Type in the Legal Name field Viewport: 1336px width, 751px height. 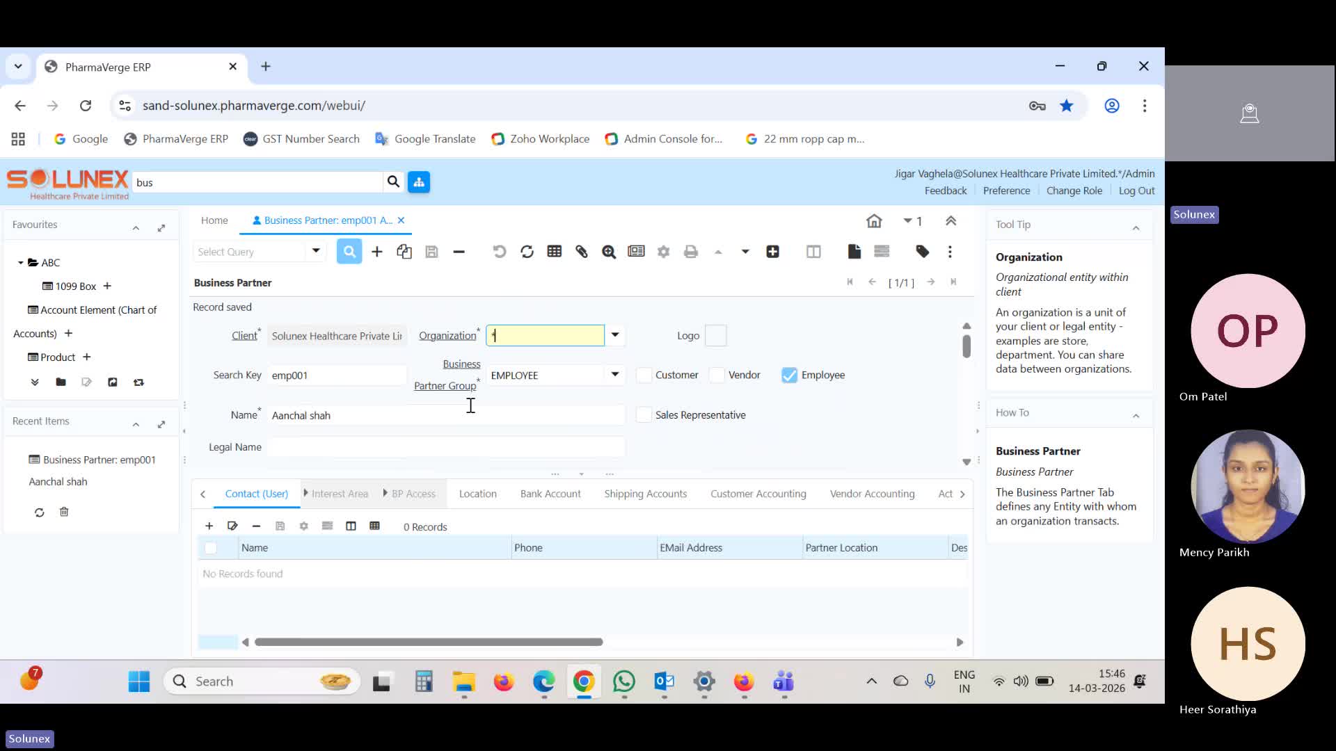point(445,446)
